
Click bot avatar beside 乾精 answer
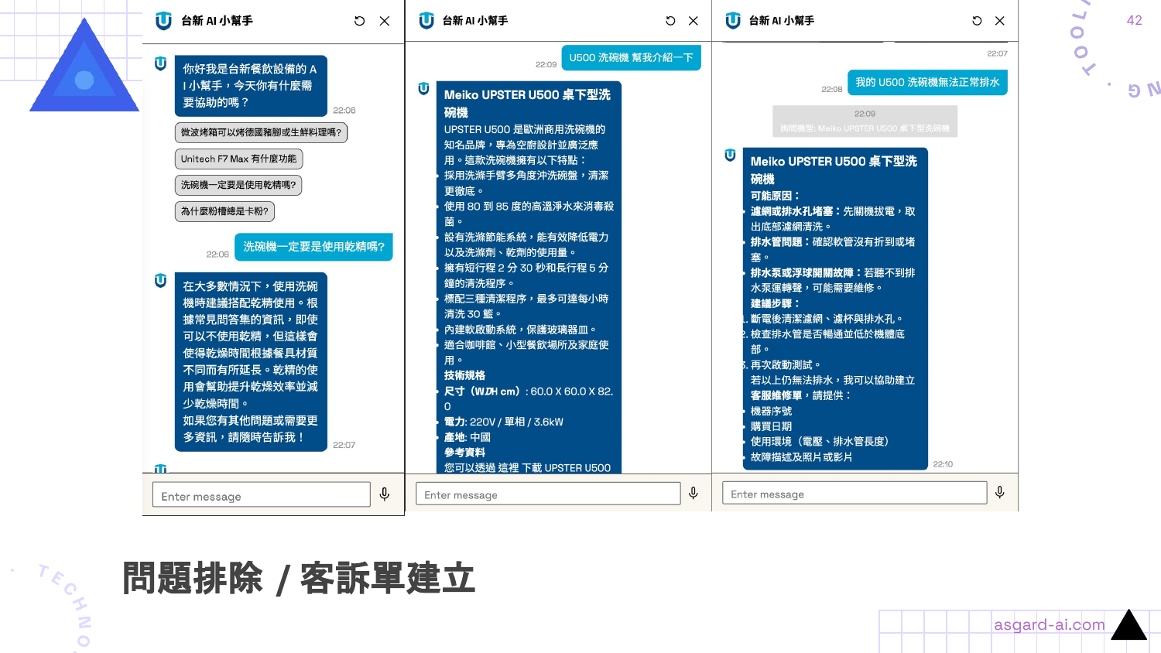click(160, 280)
